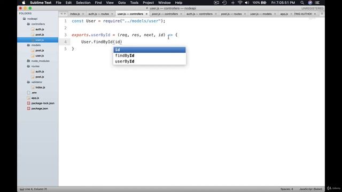Open package-lock.json in sidebar

tap(43, 103)
